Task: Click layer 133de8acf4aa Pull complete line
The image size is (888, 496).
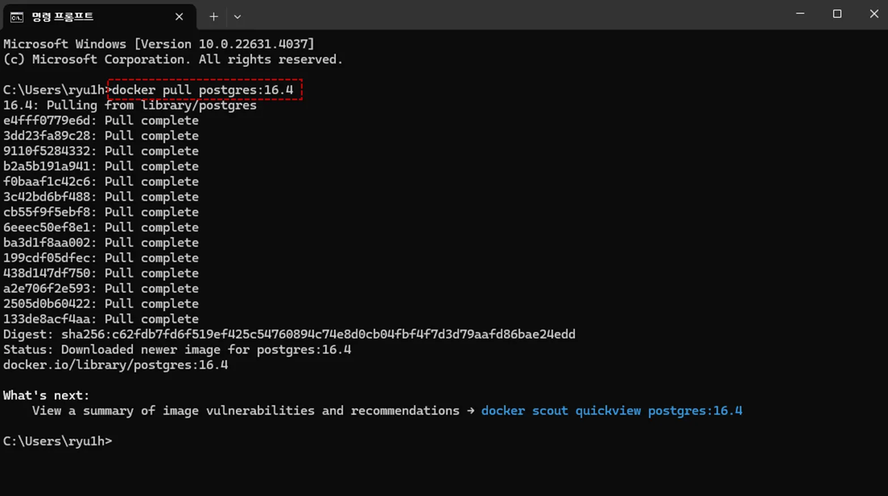Action: tap(101, 319)
